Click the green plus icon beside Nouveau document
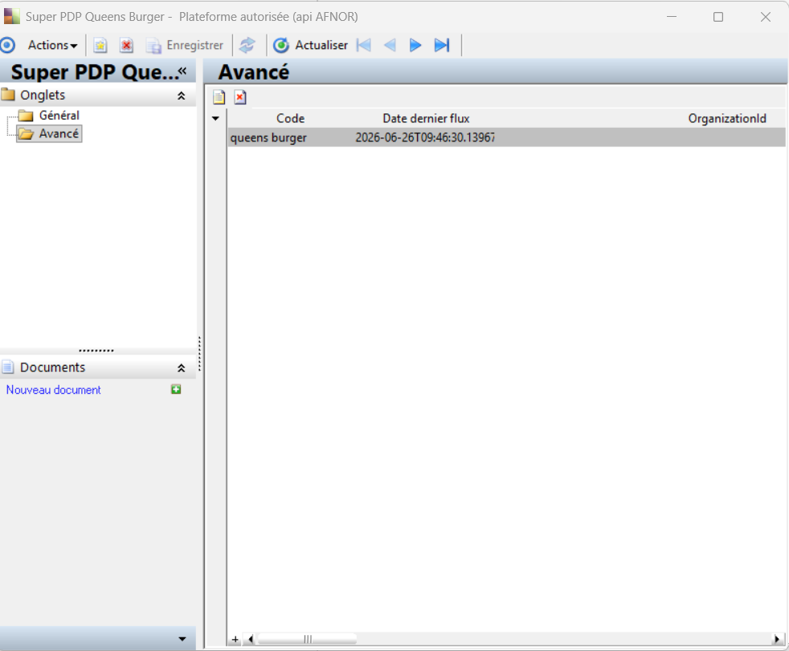The width and height of the screenshot is (789, 651). 176,389
